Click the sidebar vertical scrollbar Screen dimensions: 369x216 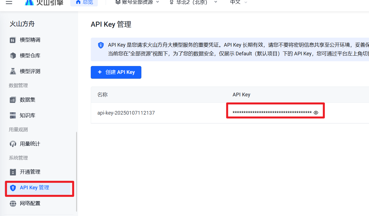[x=76, y=172]
